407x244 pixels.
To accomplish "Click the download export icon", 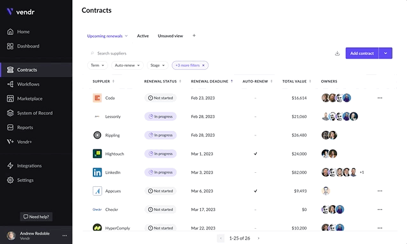I will [337, 53].
